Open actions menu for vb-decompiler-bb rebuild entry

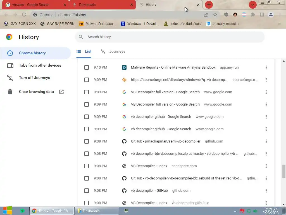pyautogui.click(x=266, y=178)
